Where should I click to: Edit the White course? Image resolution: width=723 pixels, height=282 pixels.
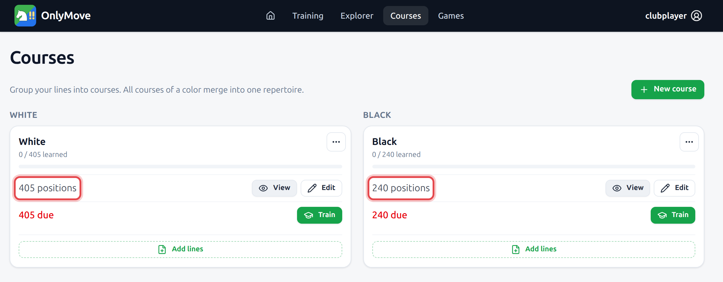321,188
